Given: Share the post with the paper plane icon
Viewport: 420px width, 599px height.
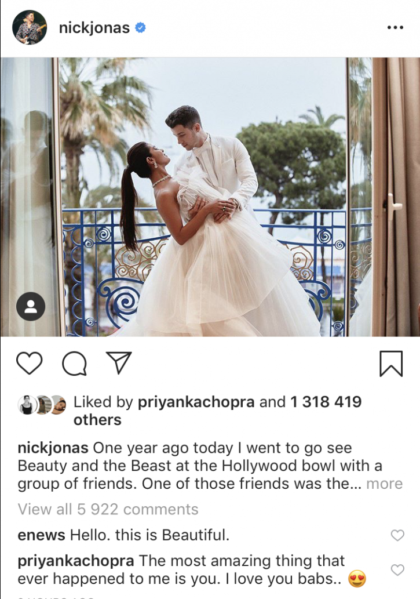Looking at the screenshot, I should click(119, 362).
